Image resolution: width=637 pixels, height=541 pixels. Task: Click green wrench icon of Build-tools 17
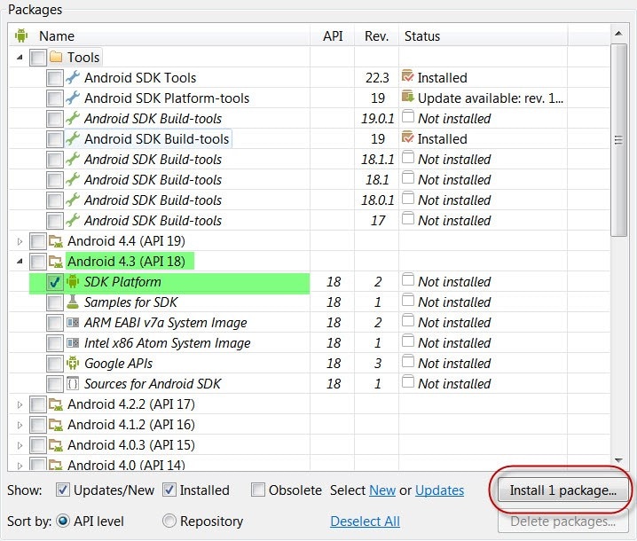click(73, 220)
